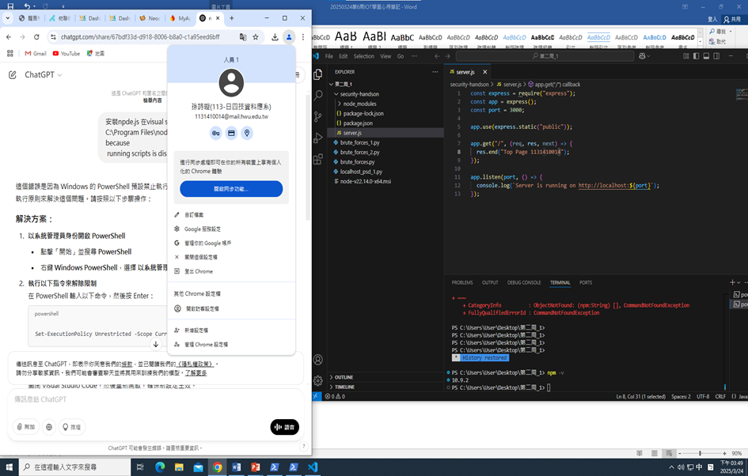Expand the TIMELINE section

[x=344, y=387]
